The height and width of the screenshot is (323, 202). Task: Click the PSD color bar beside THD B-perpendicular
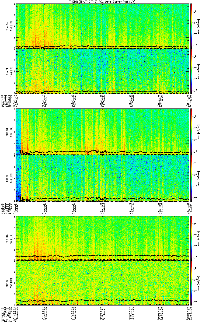click(192, 131)
